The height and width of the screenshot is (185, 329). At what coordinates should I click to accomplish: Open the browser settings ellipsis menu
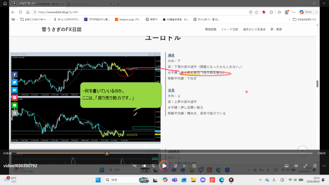click(x=294, y=12)
